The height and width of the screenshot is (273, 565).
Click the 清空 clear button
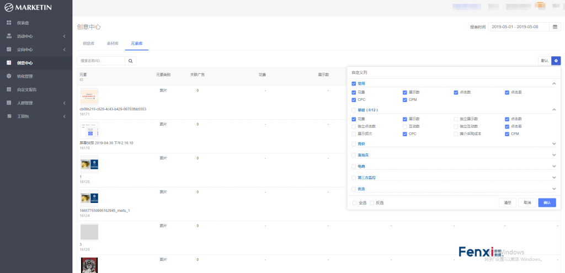pyautogui.click(x=508, y=202)
